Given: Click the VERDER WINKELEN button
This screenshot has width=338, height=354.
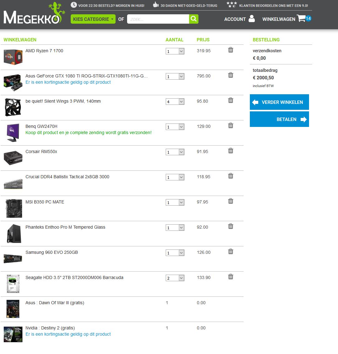Looking at the screenshot, I should (x=279, y=102).
